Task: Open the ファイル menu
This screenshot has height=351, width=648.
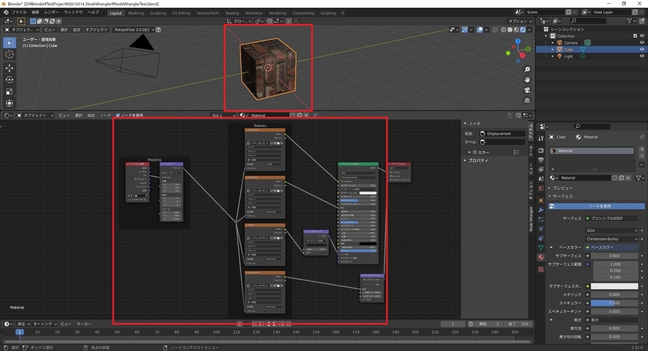Action: tap(18, 12)
